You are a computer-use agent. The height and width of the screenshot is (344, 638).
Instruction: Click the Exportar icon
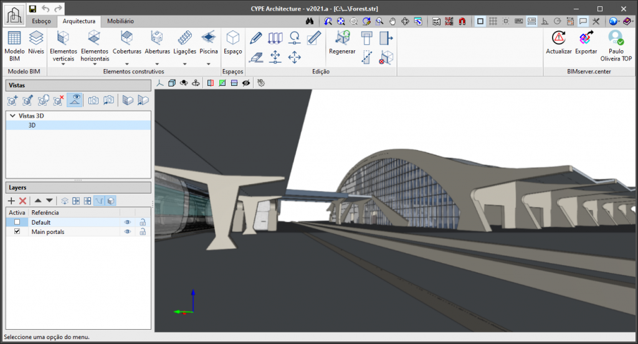(x=586, y=44)
